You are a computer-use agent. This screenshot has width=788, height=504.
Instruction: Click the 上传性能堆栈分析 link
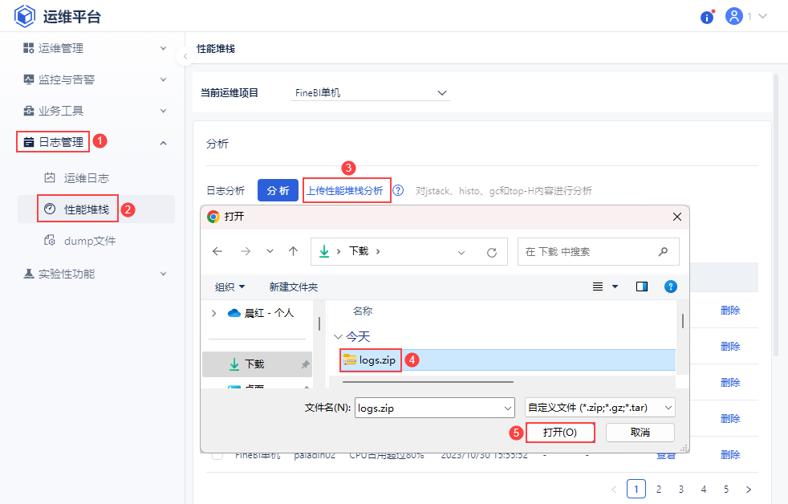tap(345, 190)
